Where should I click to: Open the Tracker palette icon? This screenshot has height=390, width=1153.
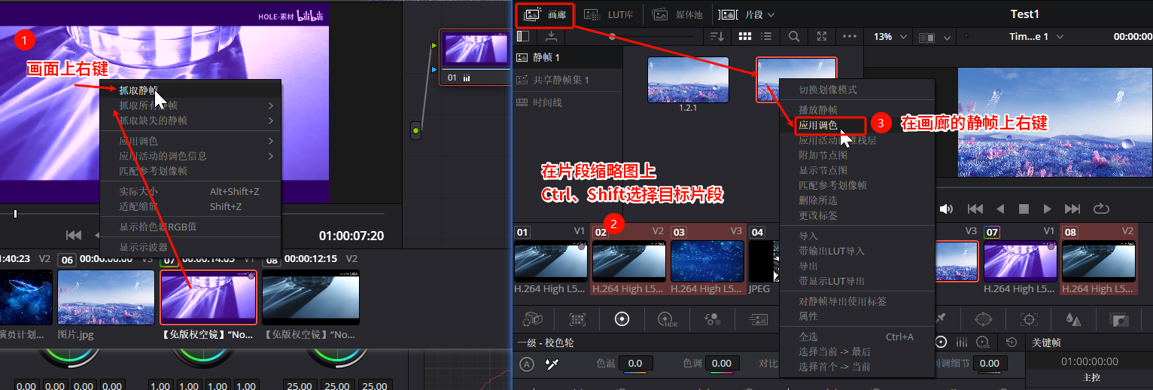click(x=1029, y=319)
